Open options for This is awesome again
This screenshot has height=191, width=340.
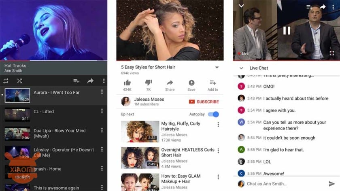tap(102, 187)
